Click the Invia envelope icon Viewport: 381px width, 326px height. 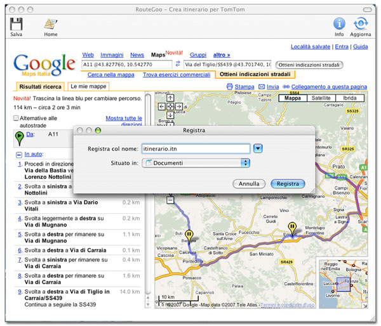tap(262, 87)
